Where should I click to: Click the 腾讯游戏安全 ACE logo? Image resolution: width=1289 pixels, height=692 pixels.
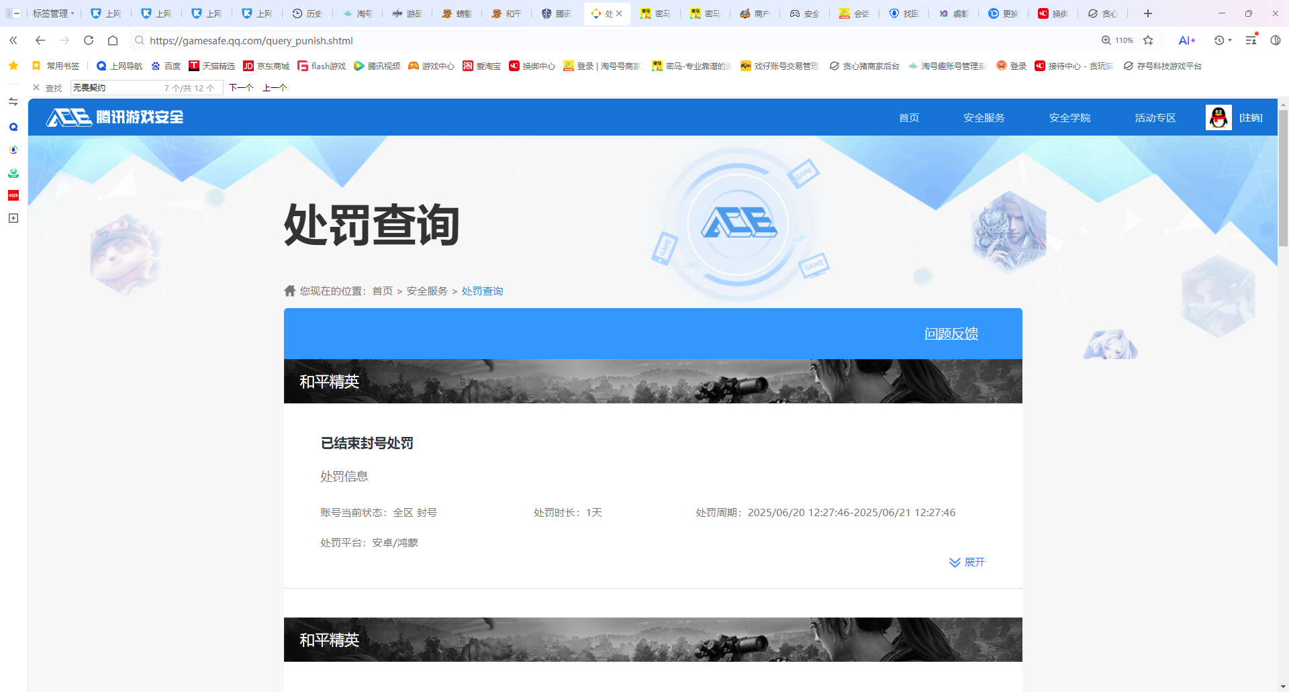(113, 117)
